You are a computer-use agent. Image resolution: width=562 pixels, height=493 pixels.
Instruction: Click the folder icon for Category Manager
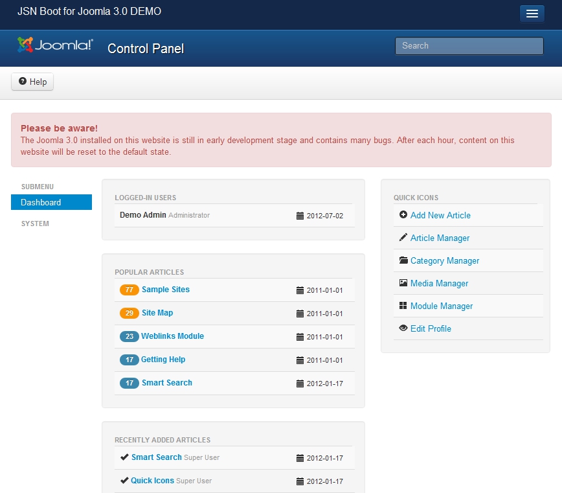point(403,260)
